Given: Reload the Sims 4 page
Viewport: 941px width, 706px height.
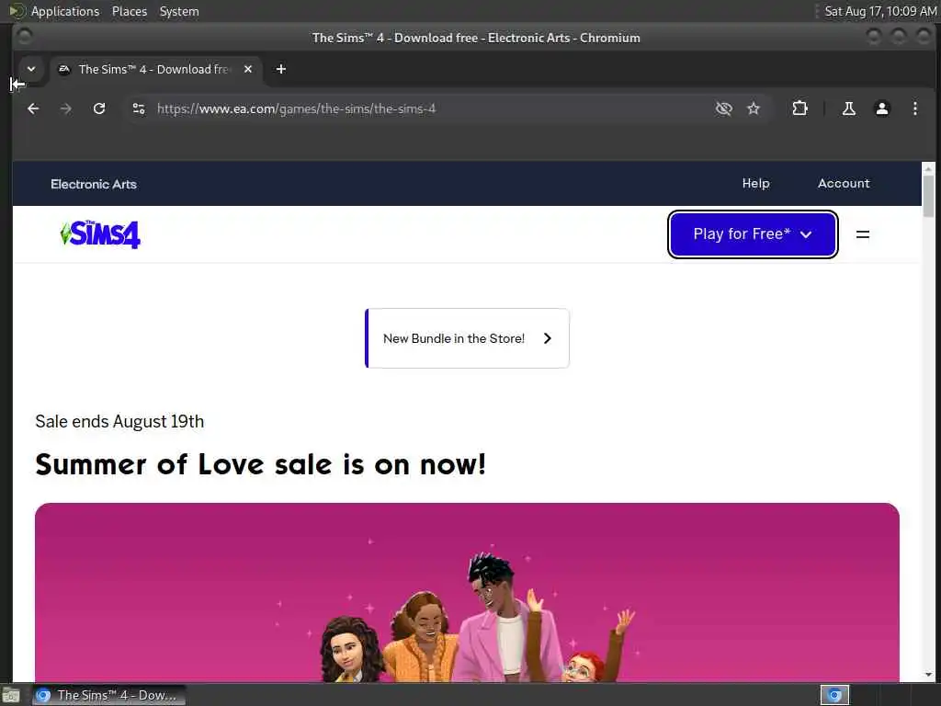Looking at the screenshot, I should pos(99,108).
